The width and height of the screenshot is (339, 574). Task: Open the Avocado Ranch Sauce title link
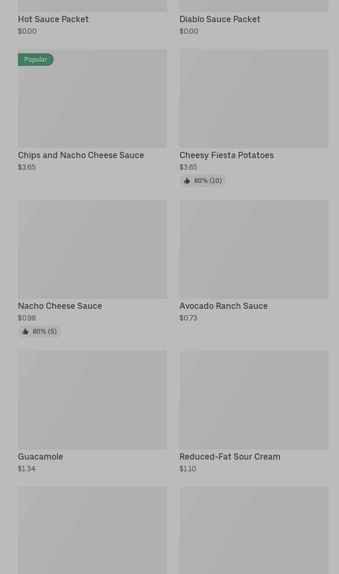[223, 306]
